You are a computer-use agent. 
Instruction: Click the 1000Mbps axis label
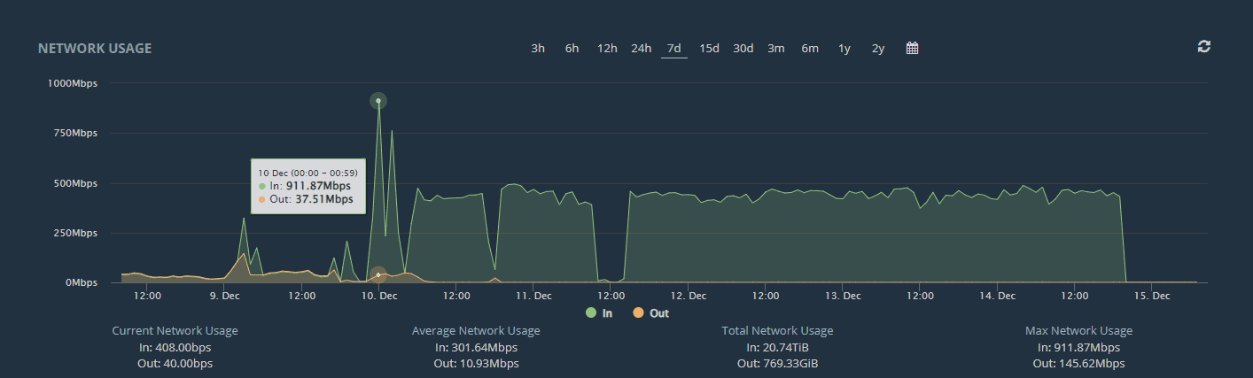[72, 83]
